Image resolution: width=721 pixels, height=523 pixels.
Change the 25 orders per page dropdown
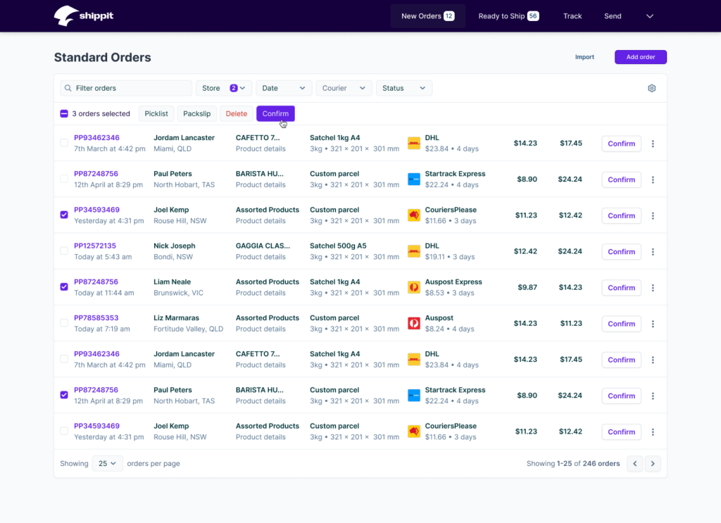click(x=107, y=464)
